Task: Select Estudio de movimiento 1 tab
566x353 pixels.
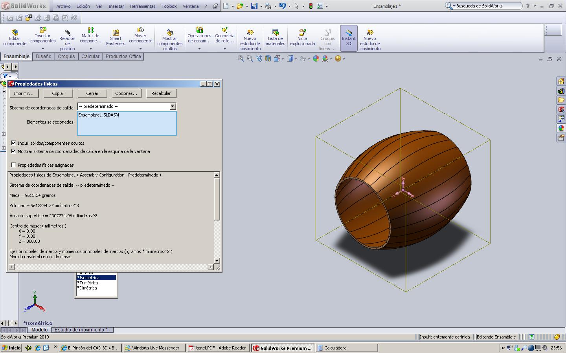Action: pos(81,330)
